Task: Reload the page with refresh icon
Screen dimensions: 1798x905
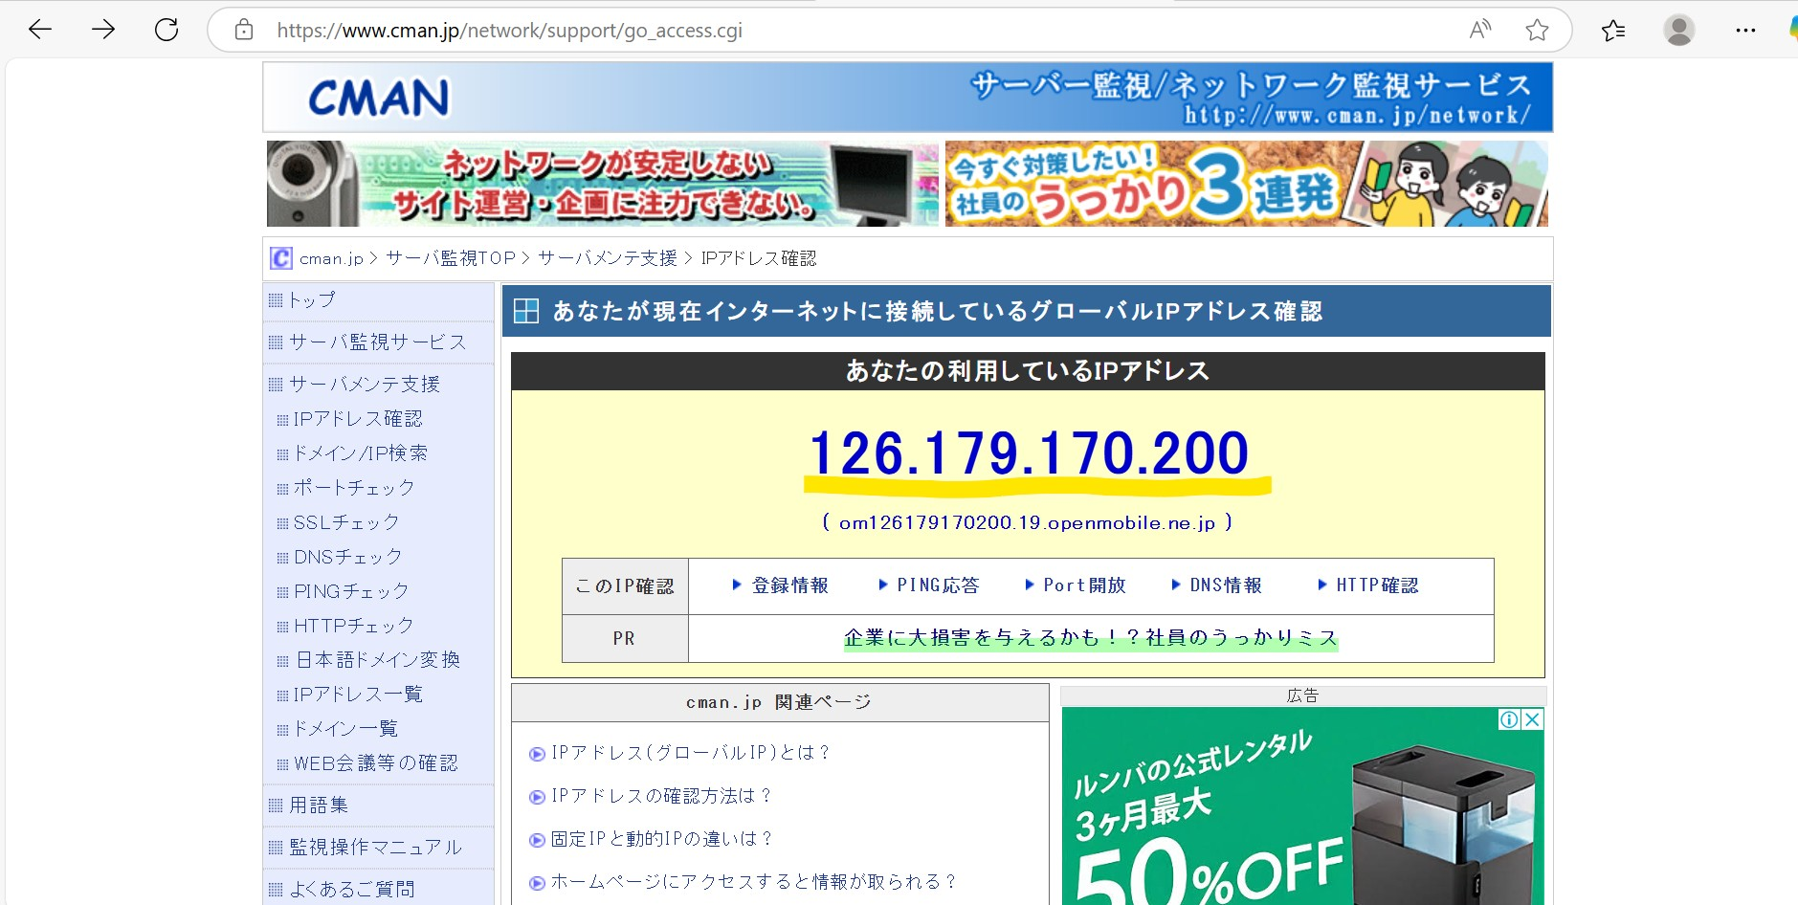Action: (x=166, y=30)
